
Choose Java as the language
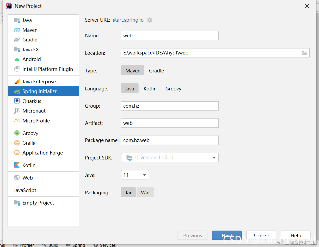(130, 89)
